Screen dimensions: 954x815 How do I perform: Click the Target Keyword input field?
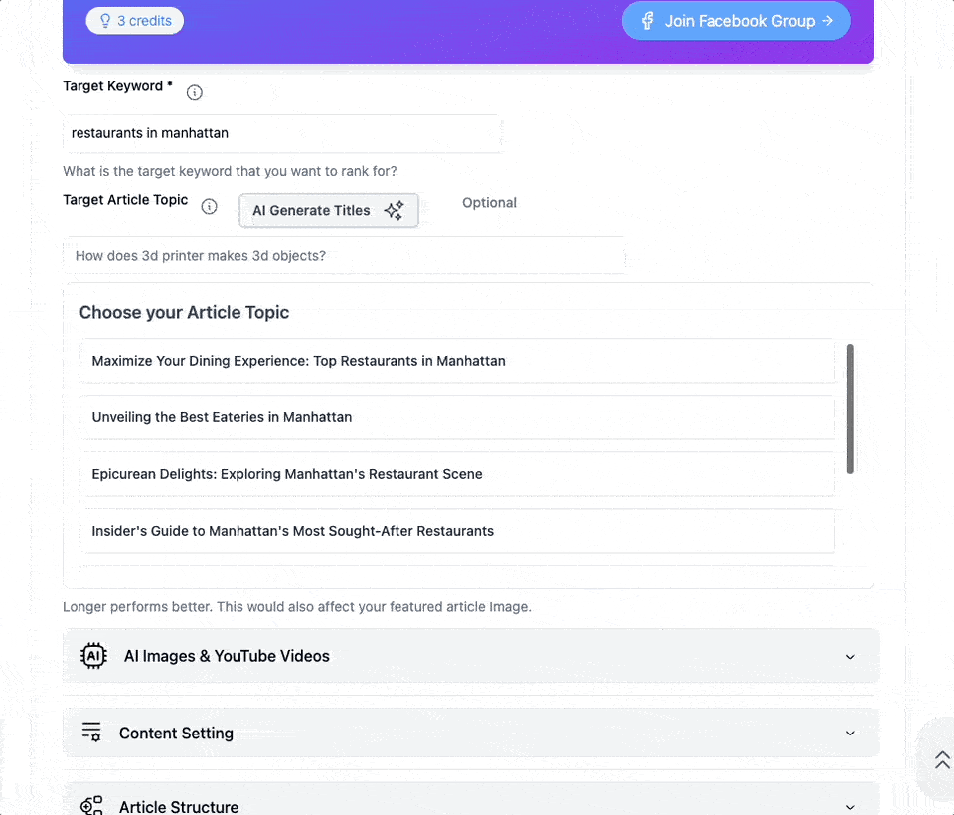[283, 132]
